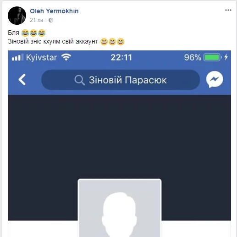The image size is (237, 237).
Task: Tap the green battery indicator icon
Action: [x=213, y=57]
